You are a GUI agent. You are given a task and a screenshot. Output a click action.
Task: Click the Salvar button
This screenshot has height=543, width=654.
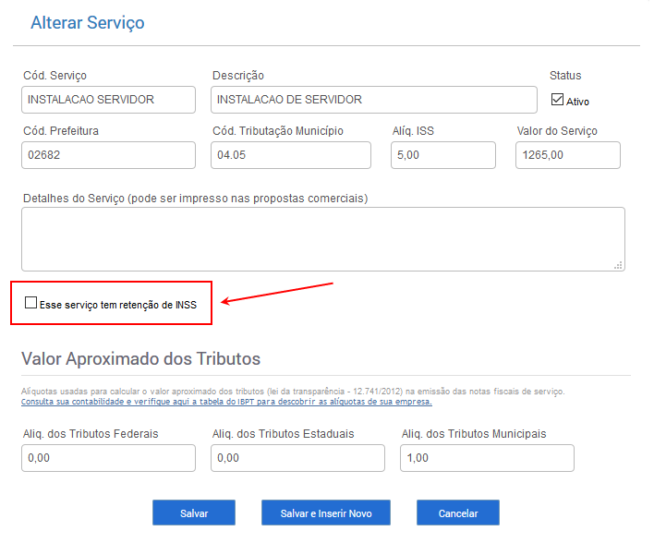pos(194,513)
